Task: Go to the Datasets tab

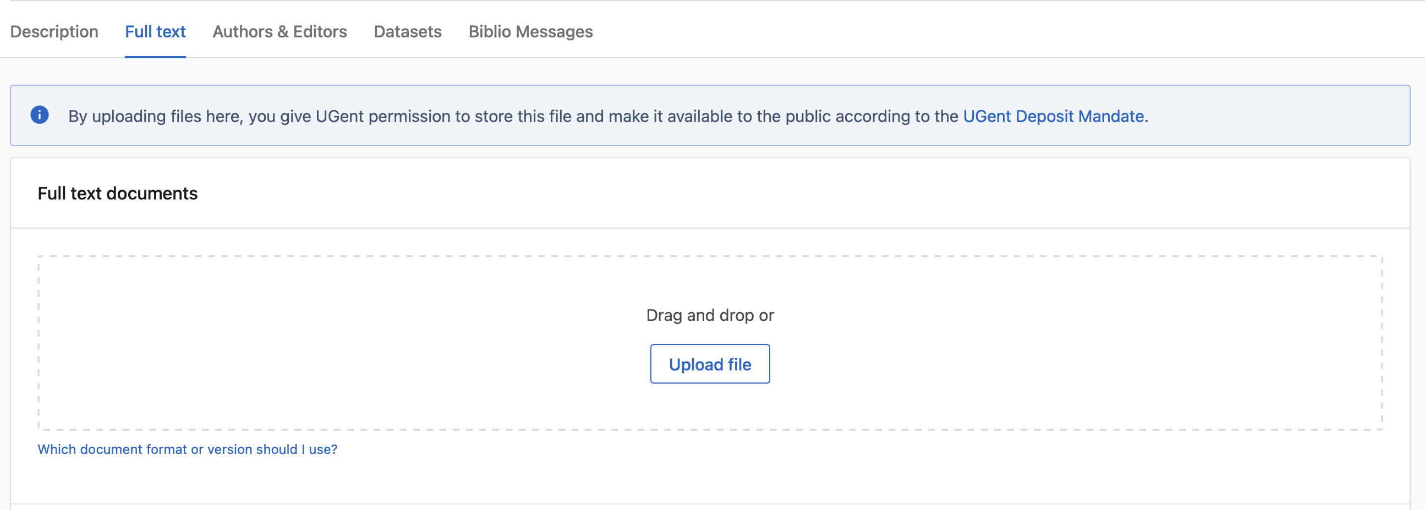Action: 407,31
